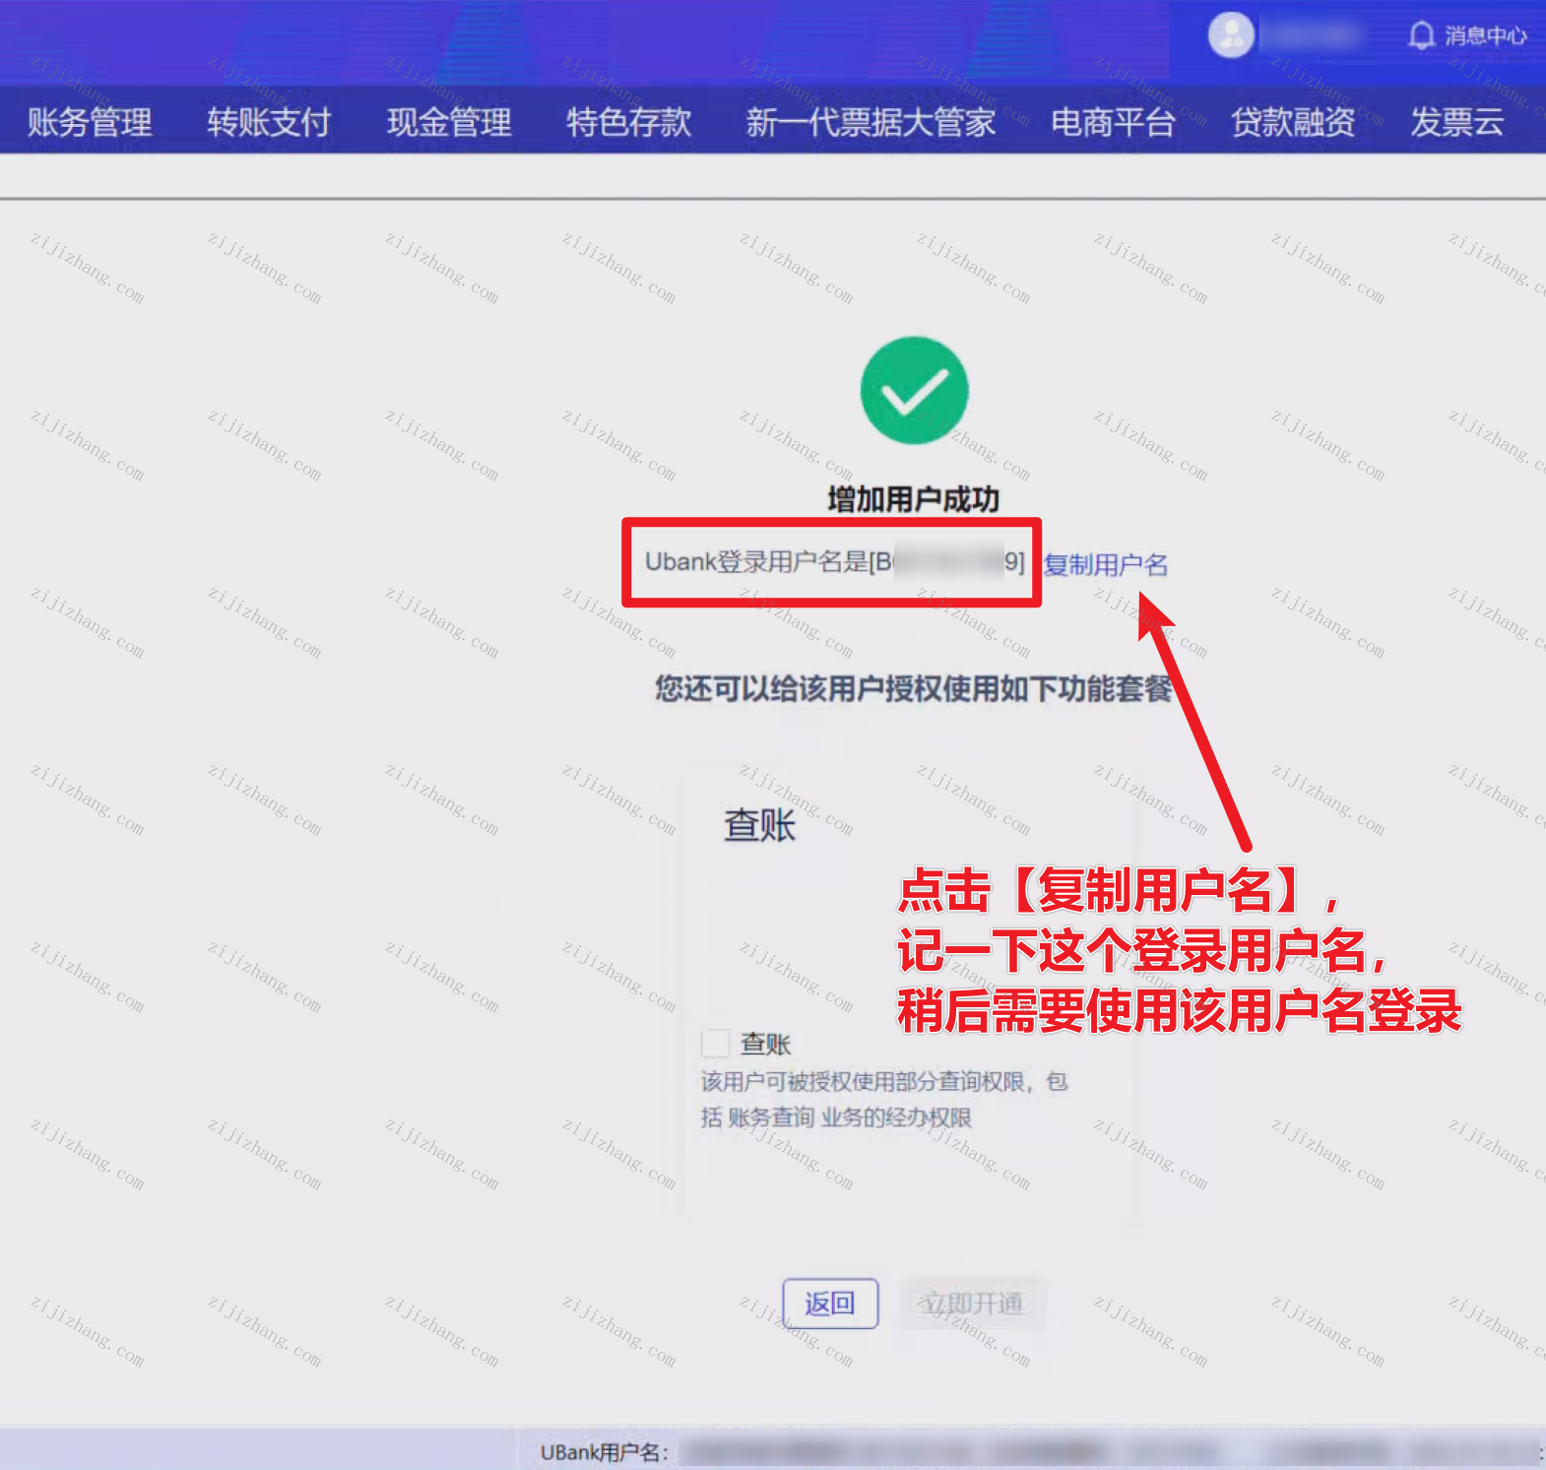Click the user avatar icon
This screenshot has width=1546, height=1470.
click(x=1231, y=35)
